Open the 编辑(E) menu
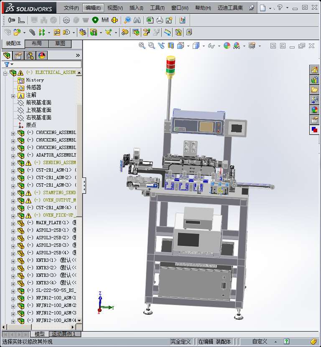This screenshot has height=347, width=321. pyautogui.click(x=93, y=8)
